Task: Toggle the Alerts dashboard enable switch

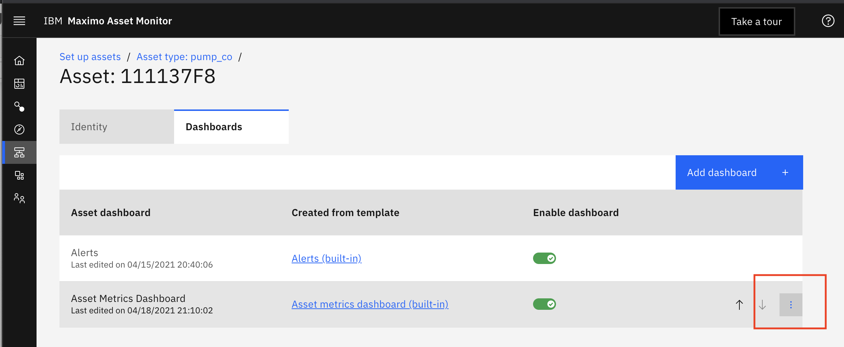Action: (x=545, y=258)
